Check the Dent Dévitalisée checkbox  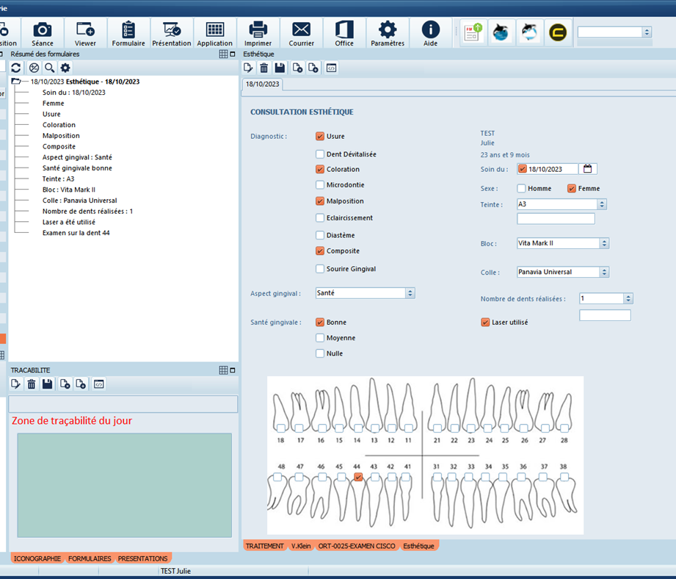click(x=320, y=154)
